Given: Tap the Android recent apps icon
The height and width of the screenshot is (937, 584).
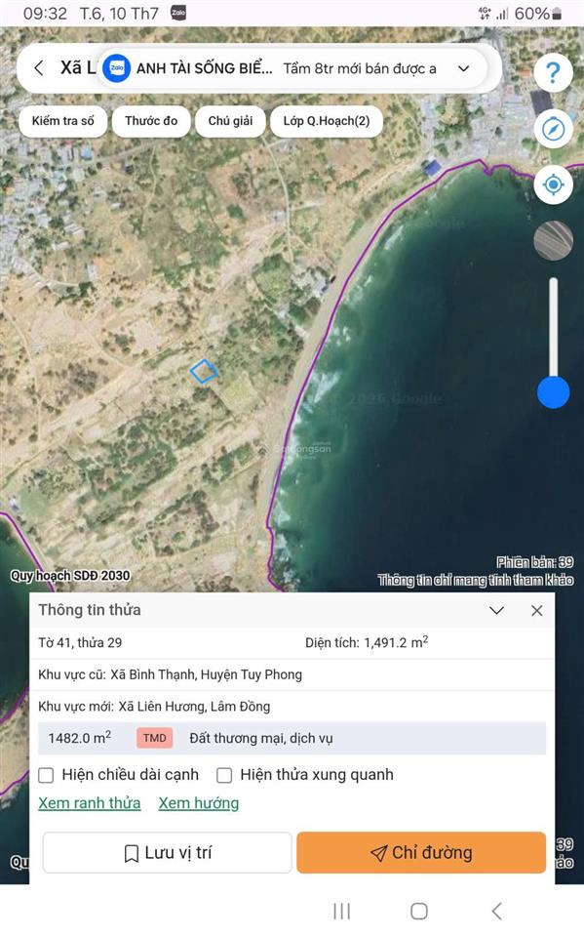Looking at the screenshot, I should [x=341, y=912].
